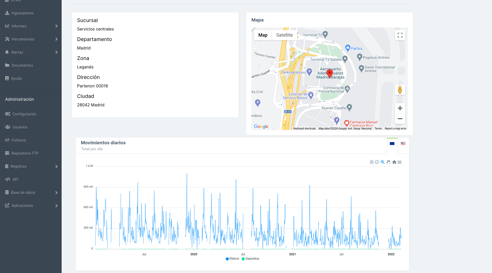492x273 pixels.
Task: Click the chart zoom out icon
Action: click(x=377, y=162)
